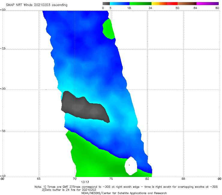Click the white data gap in the swath
Image resolution: width=222 pixels, height=195 pixels.
click(131, 166)
